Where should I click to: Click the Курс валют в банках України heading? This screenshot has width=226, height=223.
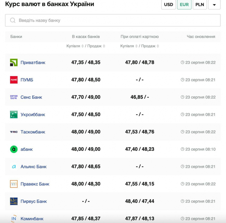pyautogui.click(x=50, y=4)
